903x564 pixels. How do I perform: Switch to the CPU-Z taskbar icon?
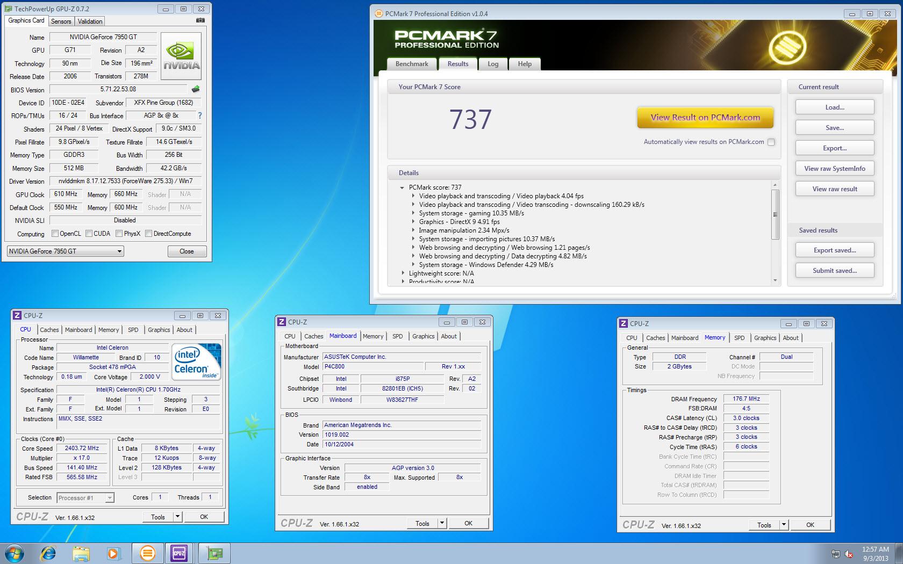179,553
